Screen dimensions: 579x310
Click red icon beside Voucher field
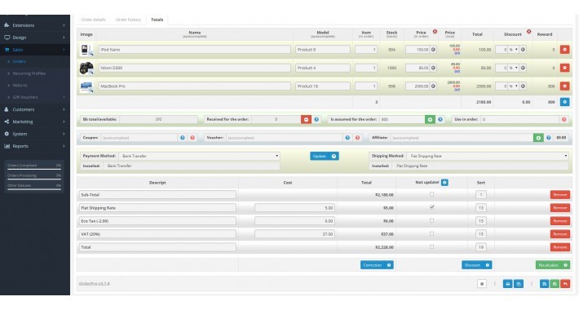coord(357,137)
